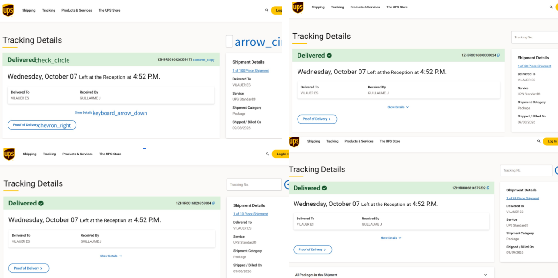Click Log In above the 74 Piece Shipment page
The width and height of the screenshot is (558, 278).
pyautogui.click(x=550, y=141)
